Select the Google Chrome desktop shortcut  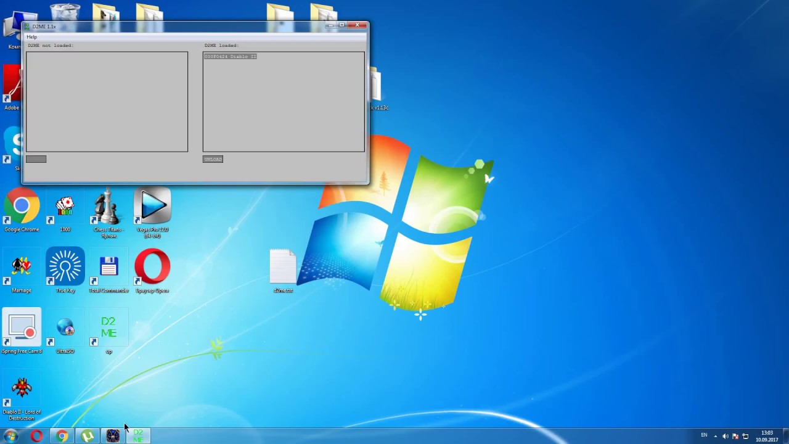22,212
